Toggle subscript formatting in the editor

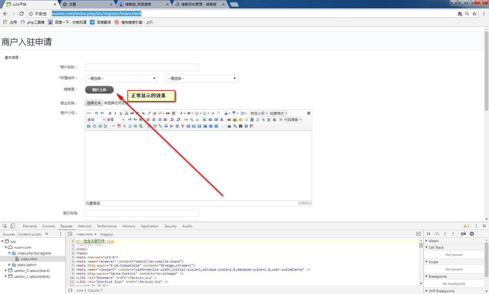143,113
